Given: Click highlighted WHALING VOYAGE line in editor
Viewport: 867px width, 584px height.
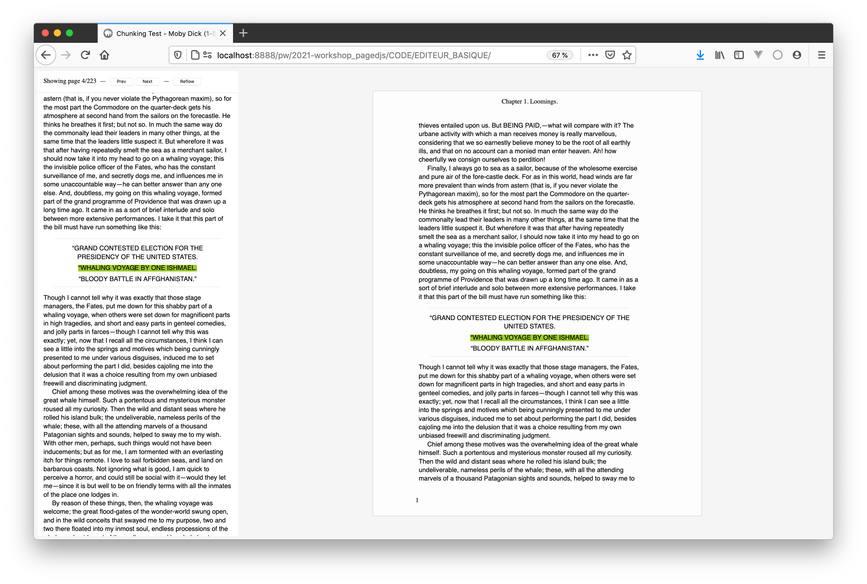Looking at the screenshot, I should [137, 268].
